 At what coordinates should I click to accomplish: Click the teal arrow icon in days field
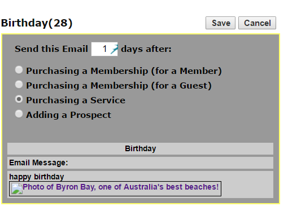[x=114, y=49]
